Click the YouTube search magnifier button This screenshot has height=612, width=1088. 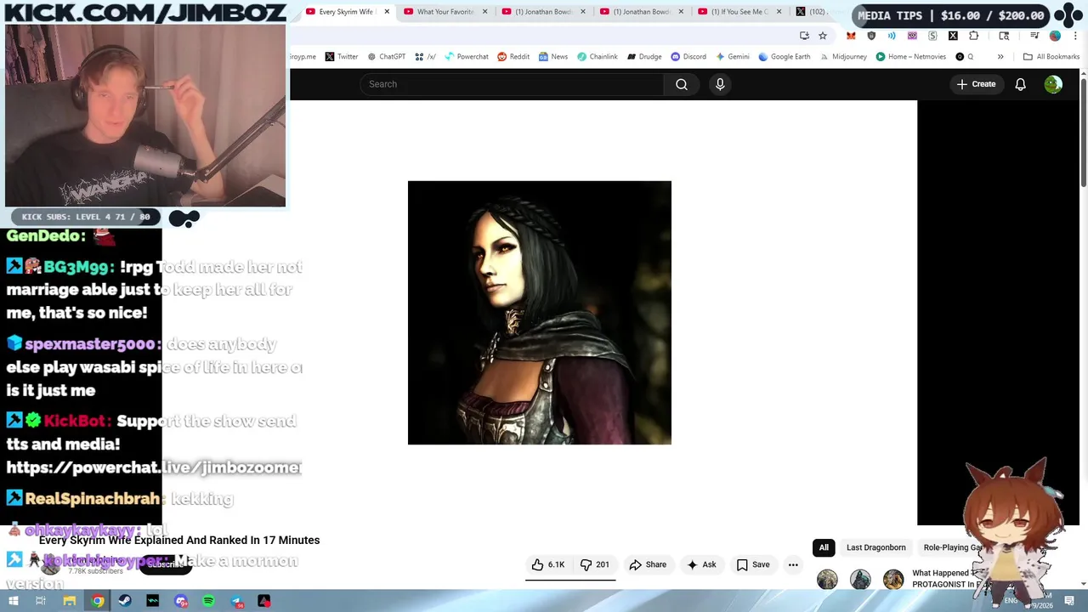682,84
